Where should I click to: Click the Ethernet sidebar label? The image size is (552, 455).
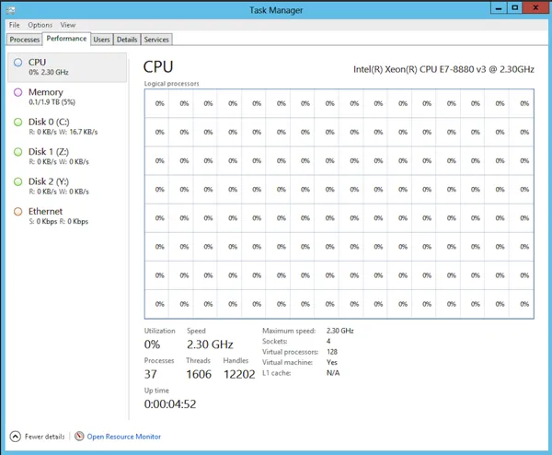pos(45,212)
